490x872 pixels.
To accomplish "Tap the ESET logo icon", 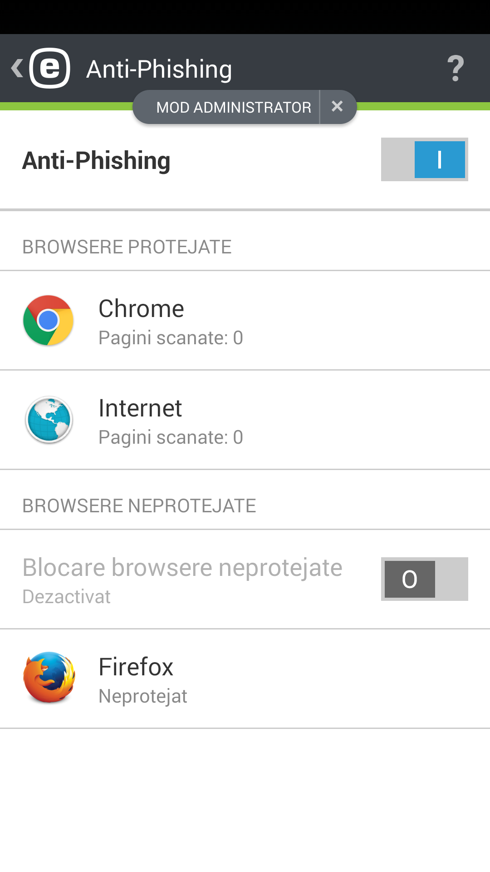I will (x=50, y=68).
